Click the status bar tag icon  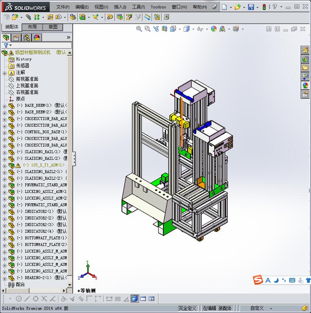pos(304,308)
